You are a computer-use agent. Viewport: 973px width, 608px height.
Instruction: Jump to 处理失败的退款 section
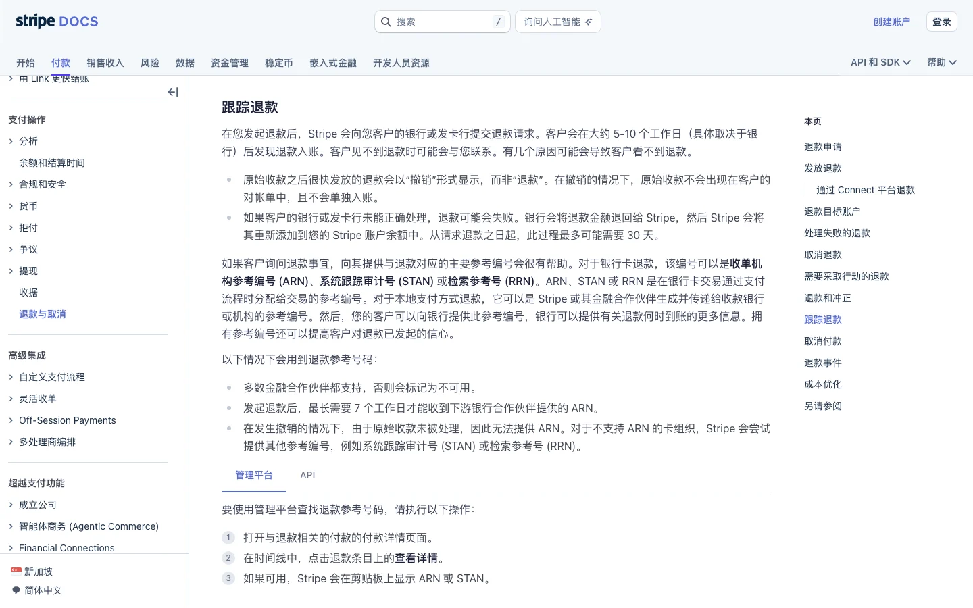(x=837, y=233)
